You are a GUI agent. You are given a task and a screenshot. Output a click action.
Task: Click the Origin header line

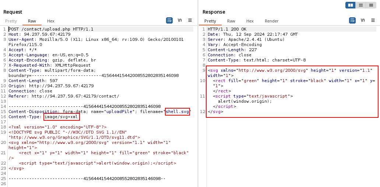[x=51, y=86]
